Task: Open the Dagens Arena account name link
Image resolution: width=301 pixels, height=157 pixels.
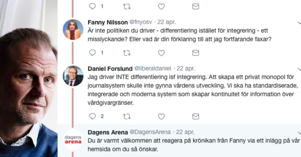Action: pyautogui.click(x=108, y=132)
